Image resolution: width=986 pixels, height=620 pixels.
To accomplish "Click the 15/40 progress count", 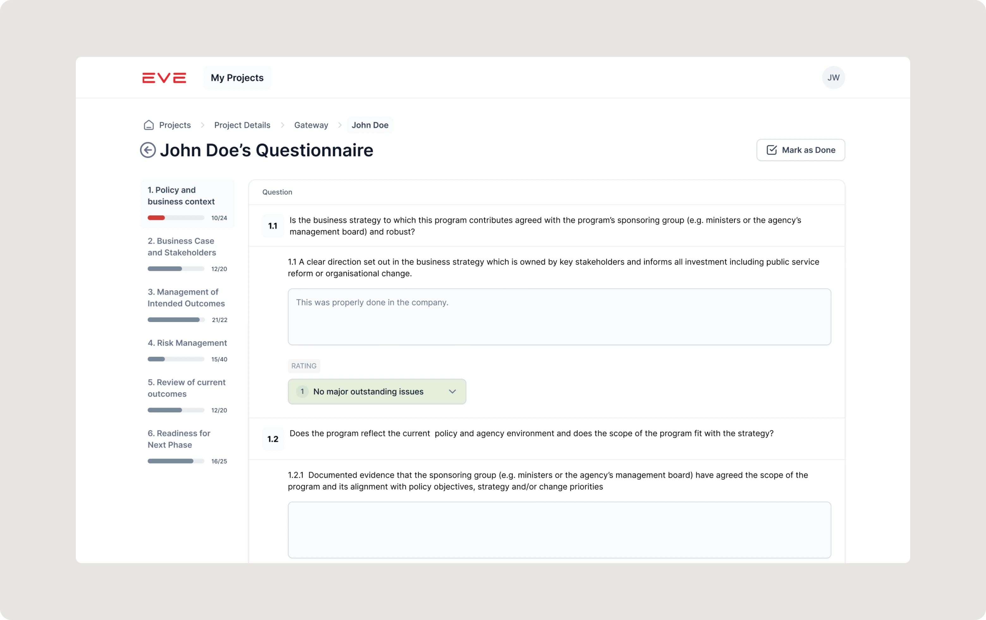I will [x=219, y=359].
